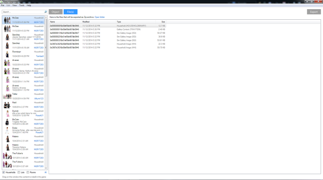Toggle the Households checkbox

4,172
